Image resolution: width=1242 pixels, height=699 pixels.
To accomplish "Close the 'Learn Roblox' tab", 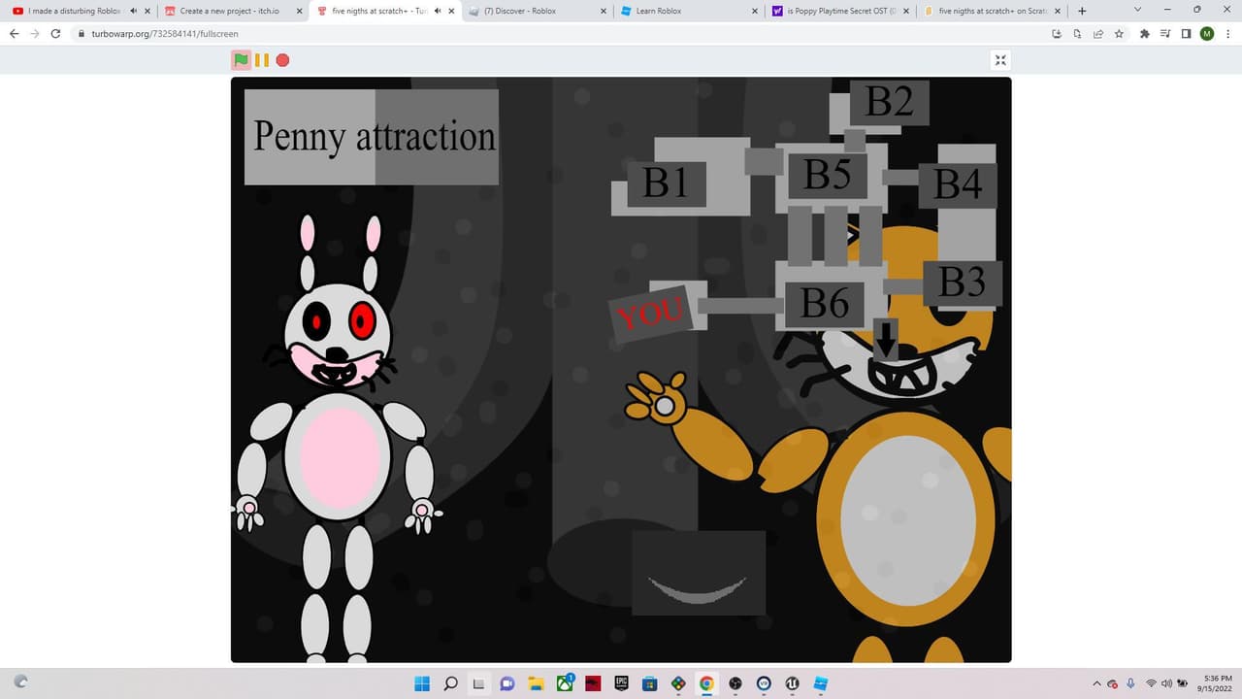I will 755,11.
